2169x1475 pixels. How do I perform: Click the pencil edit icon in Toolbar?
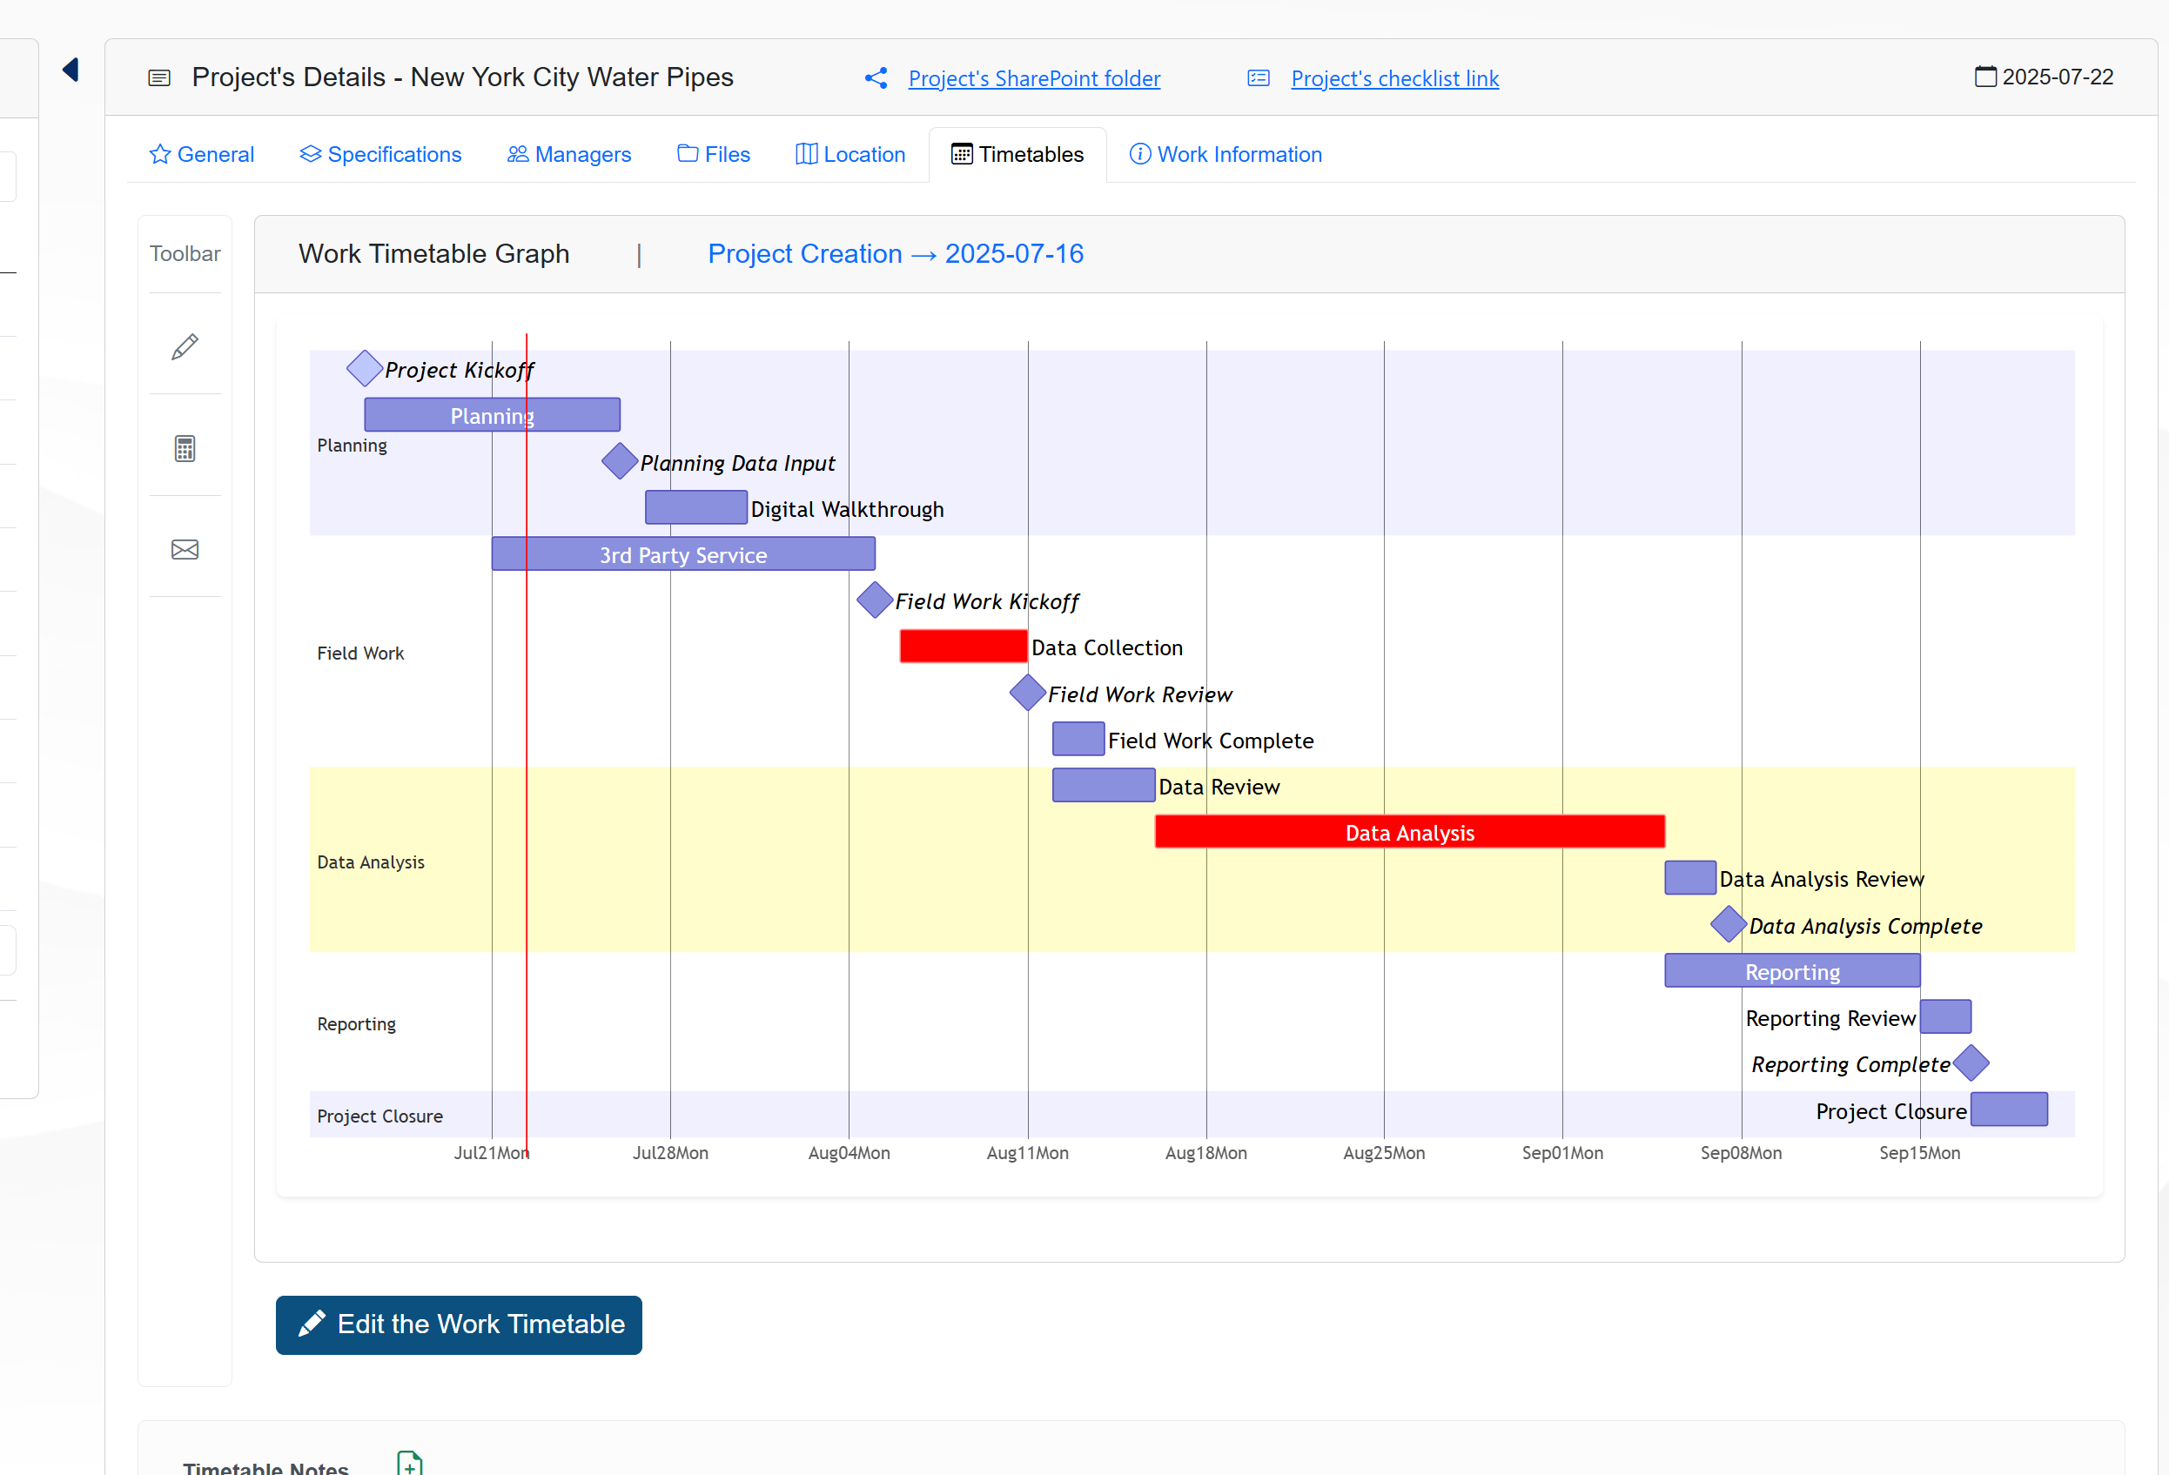[x=185, y=347]
